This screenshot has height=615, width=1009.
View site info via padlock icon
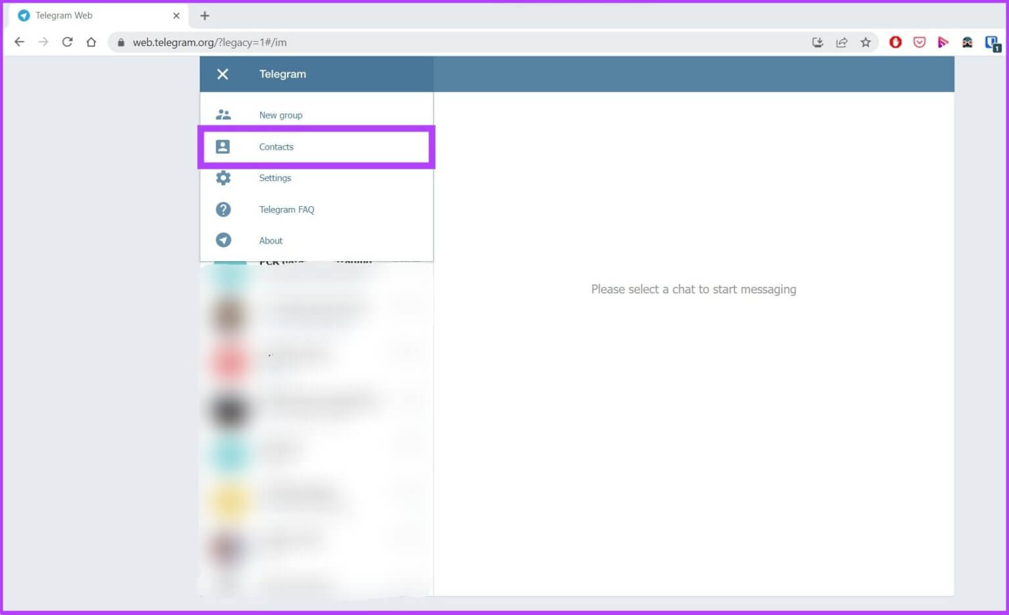(120, 42)
